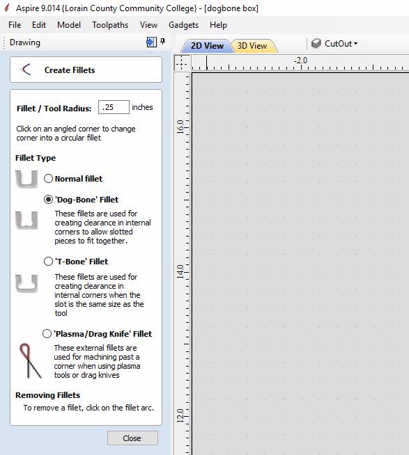This screenshot has height=455, width=409.
Task: Expand the CutOut dropdown arrow
Action: (x=355, y=44)
